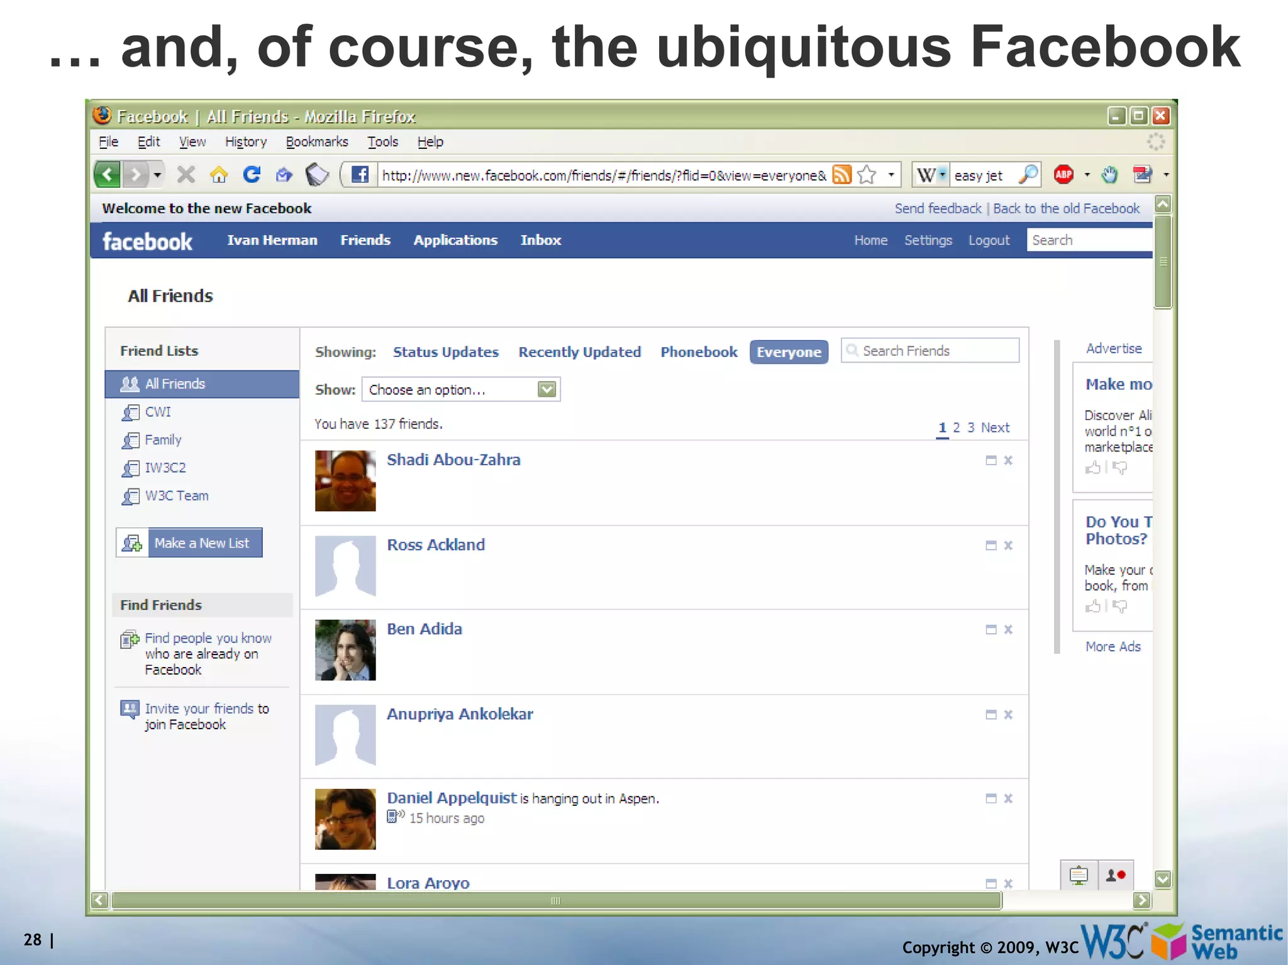Open the back/forward history dropdown arrow
The width and height of the screenshot is (1288, 965).
tap(157, 174)
